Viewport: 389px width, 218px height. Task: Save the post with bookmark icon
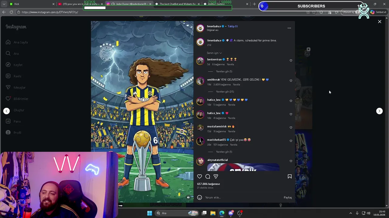290,176
